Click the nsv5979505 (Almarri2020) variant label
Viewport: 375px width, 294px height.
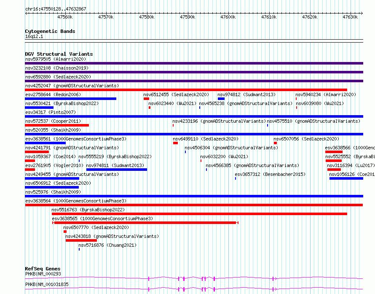[56, 59]
